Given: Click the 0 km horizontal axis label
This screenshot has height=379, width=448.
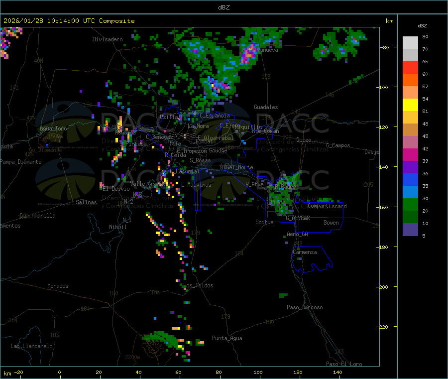Looking at the screenshot, I should click(59, 372).
